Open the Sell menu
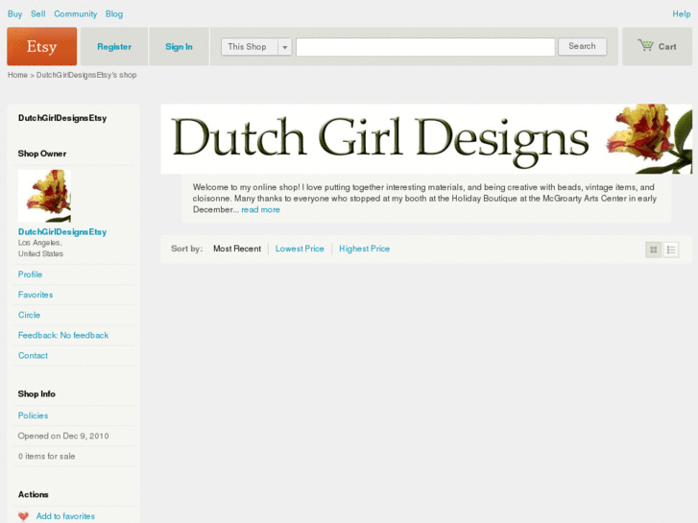This screenshot has width=698, height=523. point(38,13)
